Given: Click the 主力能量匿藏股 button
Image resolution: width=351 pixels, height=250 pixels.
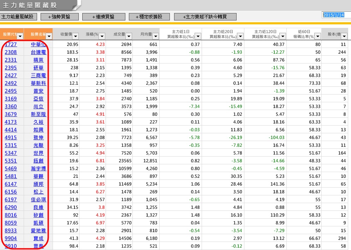Looking at the screenshot, I should tap(18, 17).
